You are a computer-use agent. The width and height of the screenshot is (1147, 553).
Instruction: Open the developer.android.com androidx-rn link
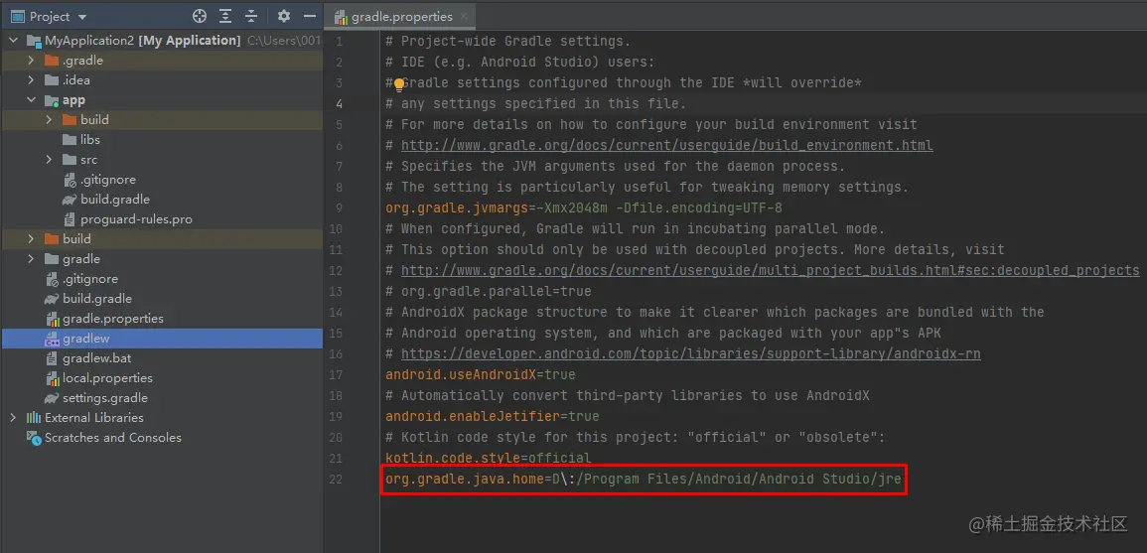pyautogui.click(x=690, y=354)
